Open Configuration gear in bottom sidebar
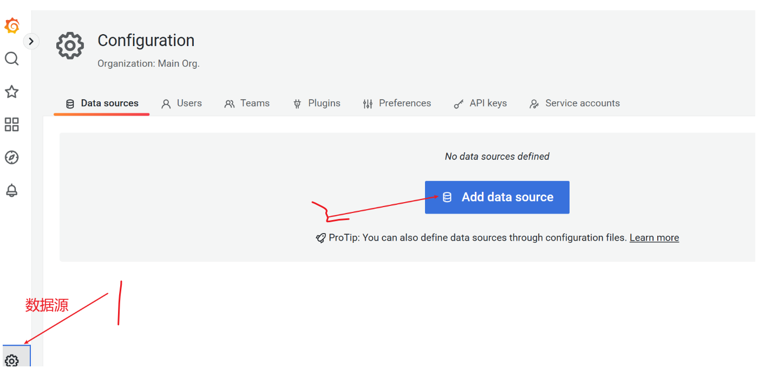The width and height of the screenshot is (778, 381). click(x=12, y=360)
